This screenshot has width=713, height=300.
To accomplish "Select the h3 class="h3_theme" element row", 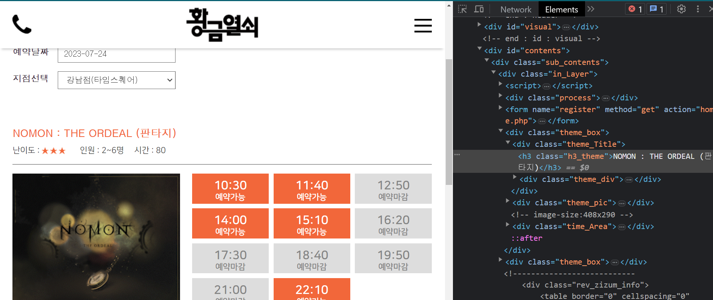I will [x=583, y=162].
